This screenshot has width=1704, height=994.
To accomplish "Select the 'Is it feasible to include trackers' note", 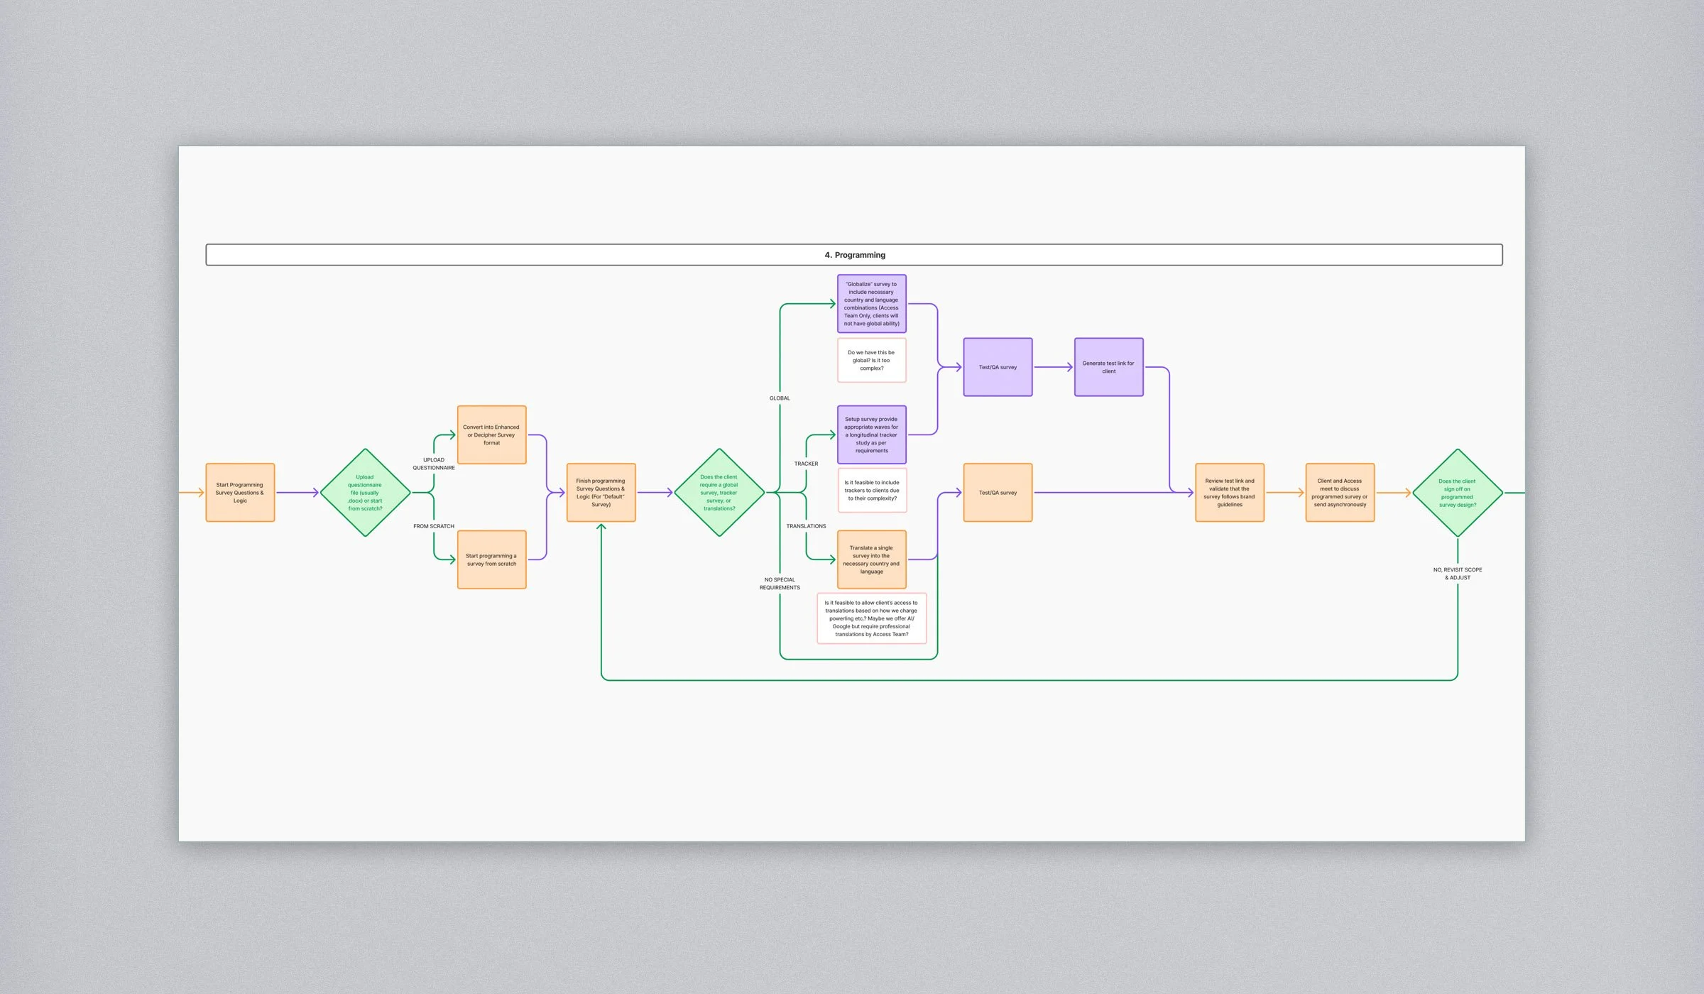I will pyautogui.click(x=872, y=491).
